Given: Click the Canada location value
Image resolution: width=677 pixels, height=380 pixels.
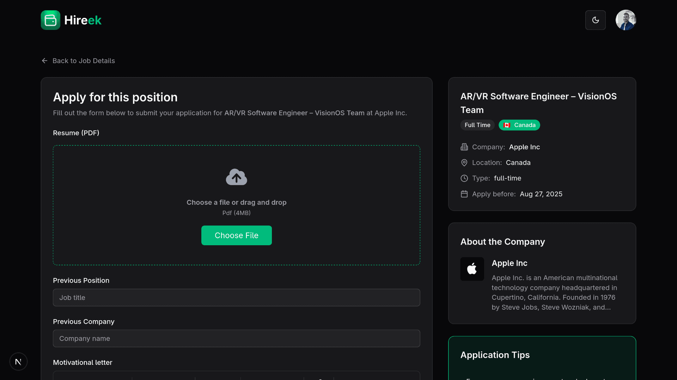Looking at the screenshot, I should click(x=518, y=163).
